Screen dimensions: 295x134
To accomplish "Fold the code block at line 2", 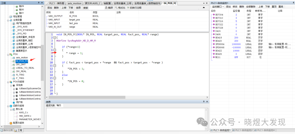I will click(55, 37).
